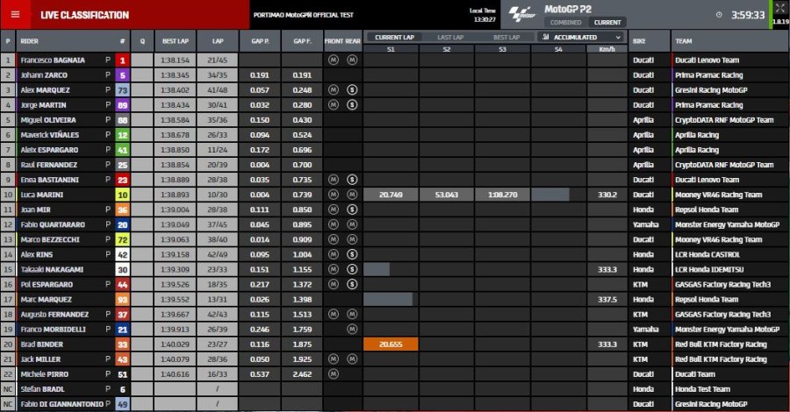Click Marini's top speed 330.2
790x412 pixels.
[607, 195]
